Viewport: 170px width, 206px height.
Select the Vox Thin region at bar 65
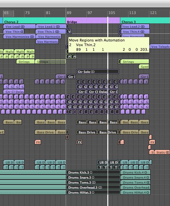(14, 32)
